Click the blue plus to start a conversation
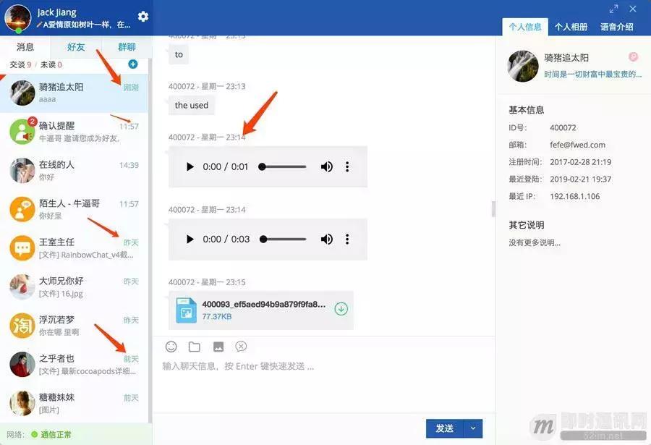 pos(132,64)
